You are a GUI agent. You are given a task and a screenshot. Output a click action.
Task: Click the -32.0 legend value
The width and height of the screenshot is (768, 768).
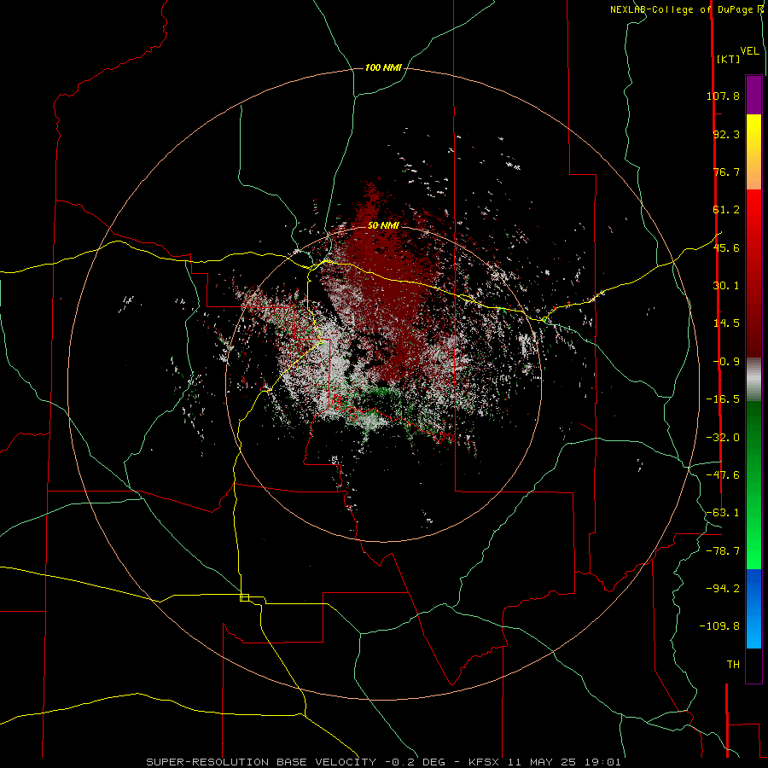723,438
